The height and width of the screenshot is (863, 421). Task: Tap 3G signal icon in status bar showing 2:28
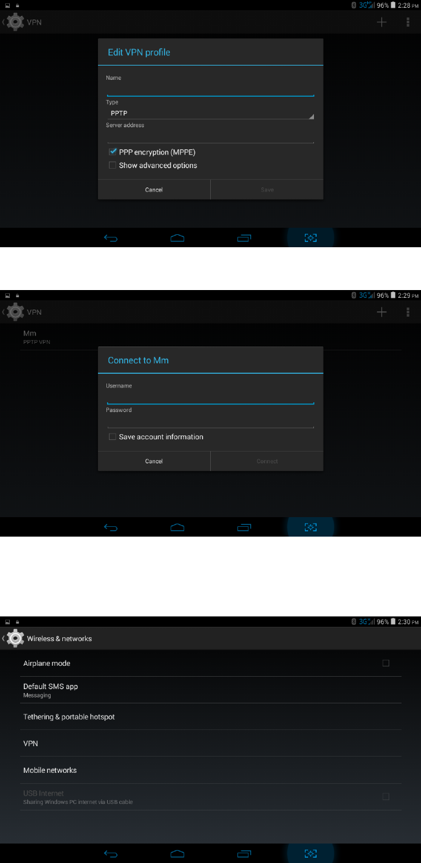coord(367,5)
